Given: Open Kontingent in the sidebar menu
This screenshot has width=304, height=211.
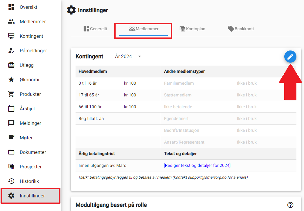Looking at the screenshot, I should click(x=30, y=36).
